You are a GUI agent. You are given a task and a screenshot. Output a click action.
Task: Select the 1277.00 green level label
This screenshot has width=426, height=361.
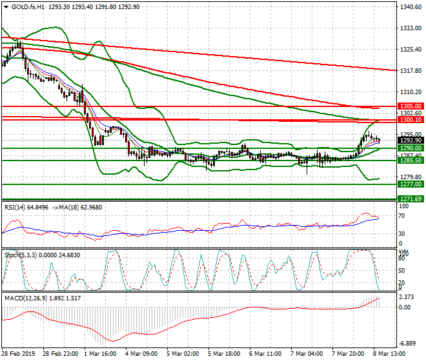coord(411,184)
